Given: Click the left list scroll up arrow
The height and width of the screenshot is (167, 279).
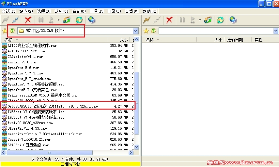Looking at the screenshot, I should [x=137, y=39].
